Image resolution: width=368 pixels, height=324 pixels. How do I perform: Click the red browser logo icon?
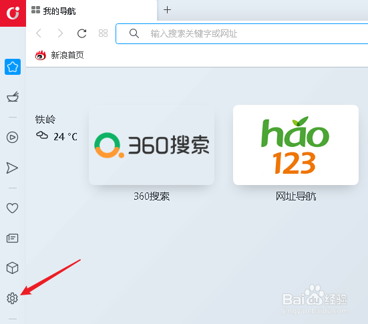point(13,13)
